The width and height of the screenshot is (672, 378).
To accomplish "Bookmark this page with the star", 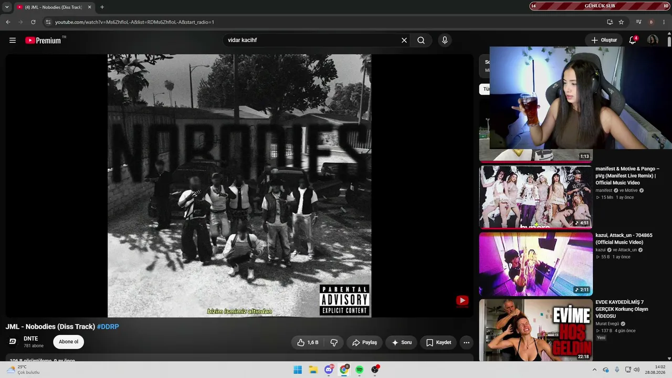I will click(621, 22).
